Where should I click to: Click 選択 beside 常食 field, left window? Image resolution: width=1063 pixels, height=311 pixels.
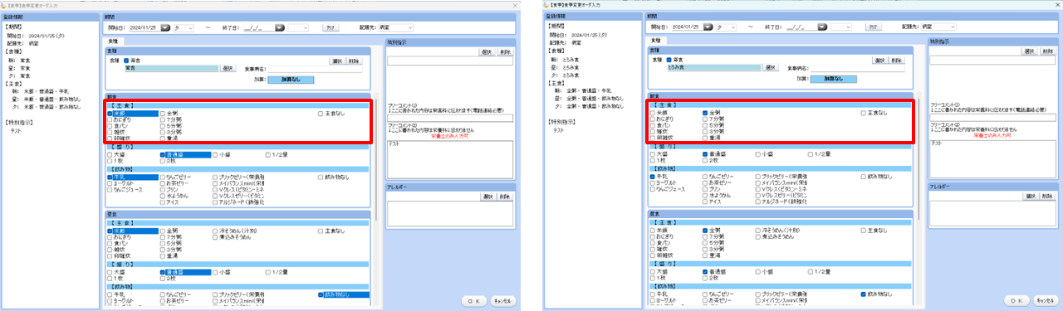coord(228,69)
